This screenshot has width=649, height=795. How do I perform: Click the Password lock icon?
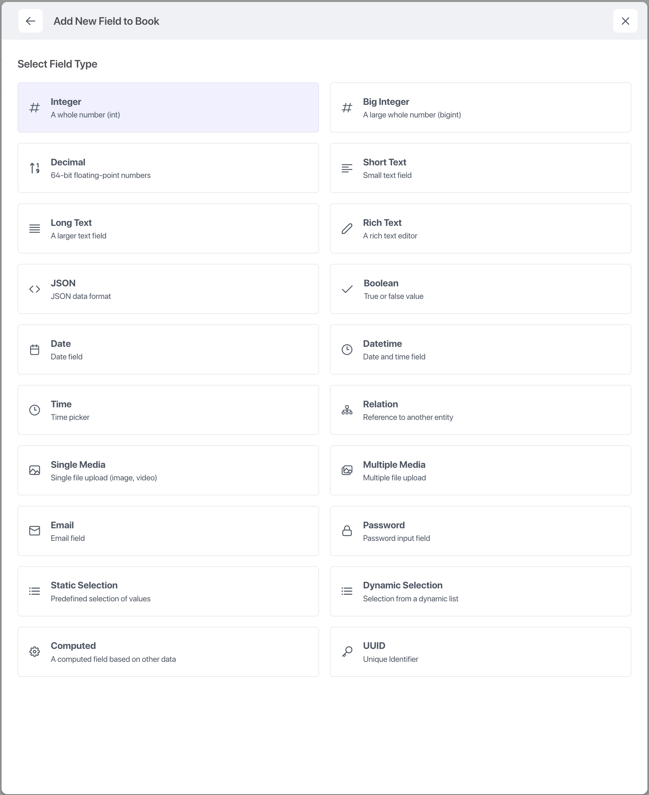pos(347,531)
